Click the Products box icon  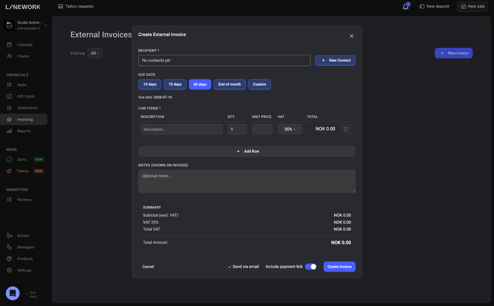pyautogui.click(x=9, y=259)
